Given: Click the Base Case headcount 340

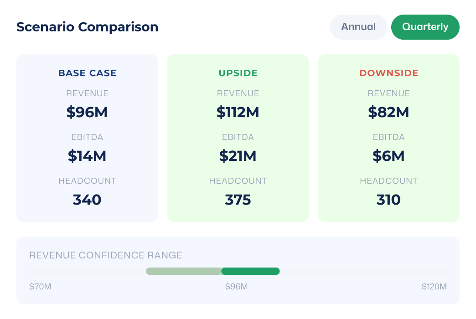Looking at the screenshot, I should [87, 200].
